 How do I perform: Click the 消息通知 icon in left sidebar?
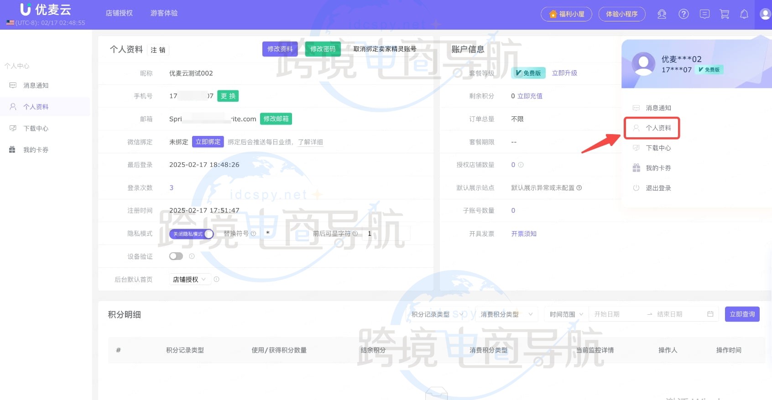[13, 85]
